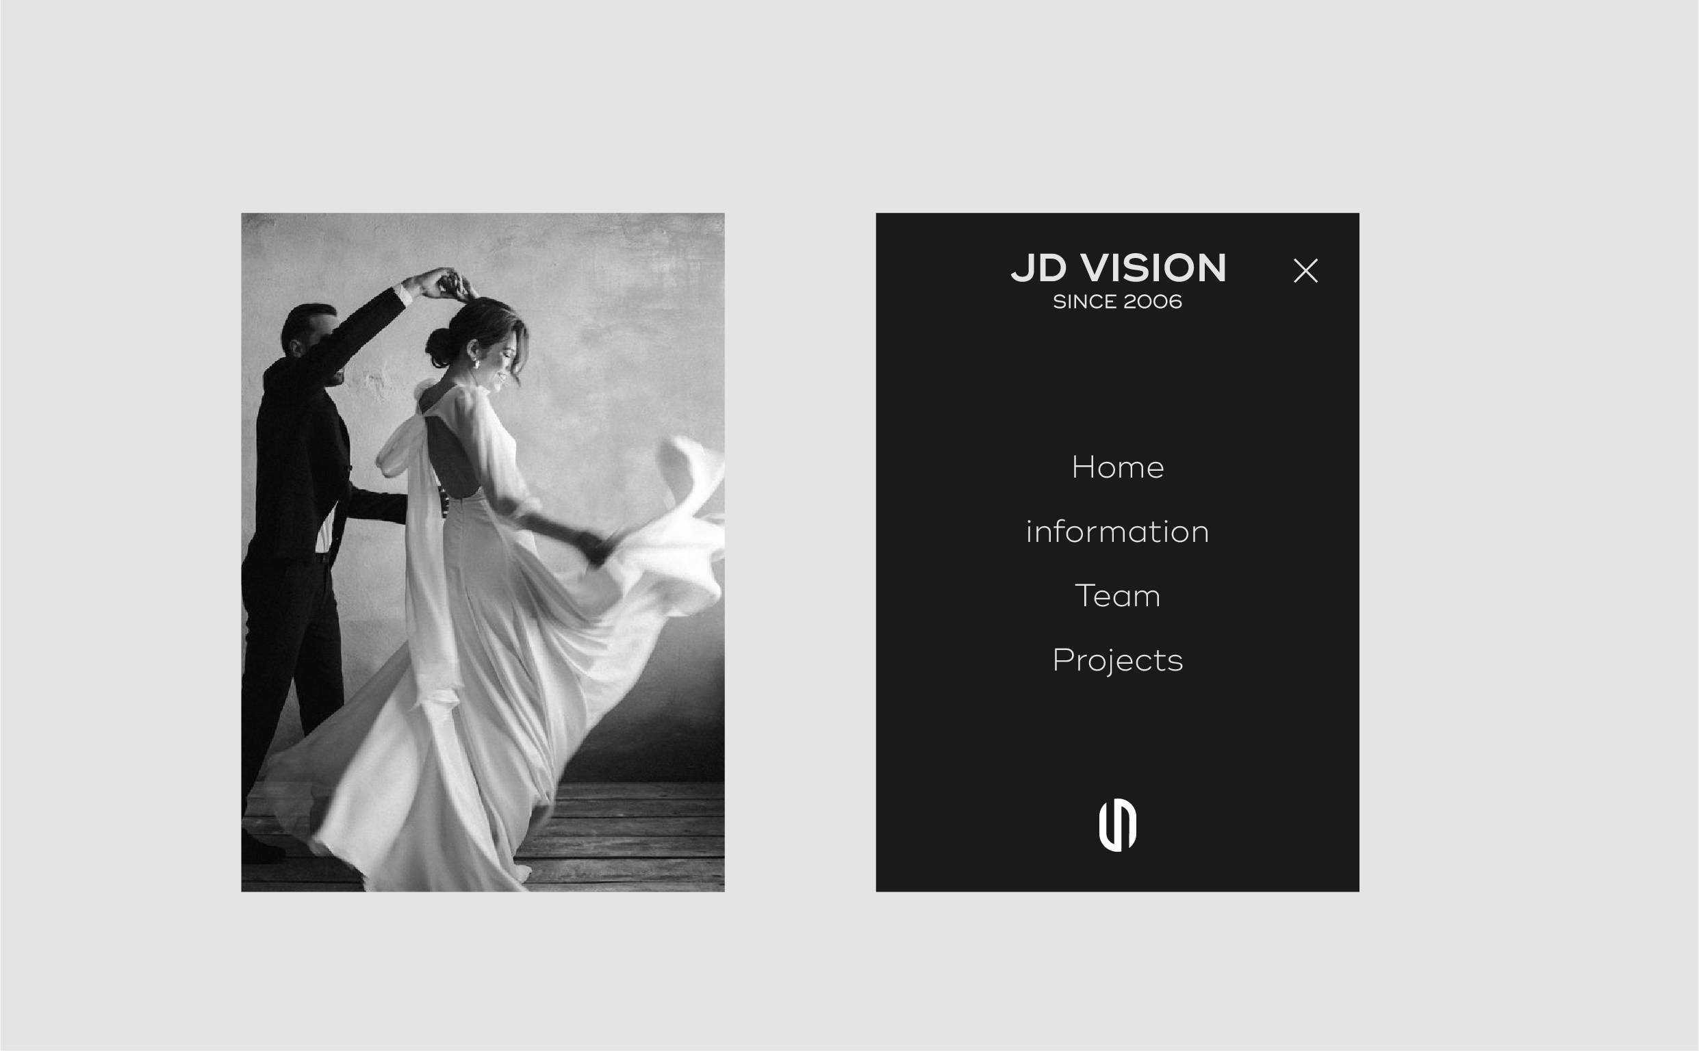The image size is (1699, 1051).
Task: Select the letters JD in the logo
Action: pyautogui.click(x=1038, y=268)
